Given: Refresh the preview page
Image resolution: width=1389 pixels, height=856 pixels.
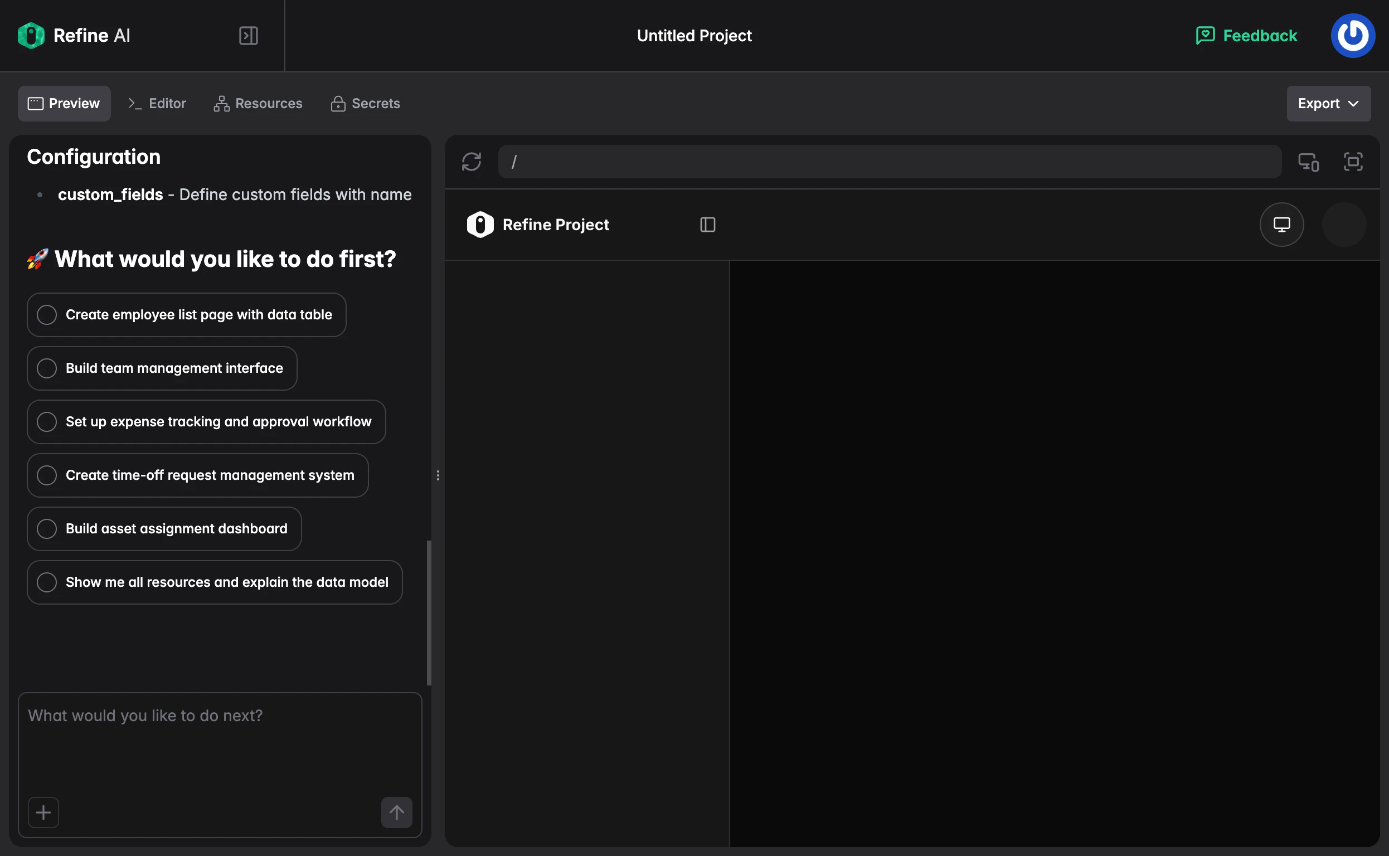Looking at the screenshot, I should pos(470,162).
